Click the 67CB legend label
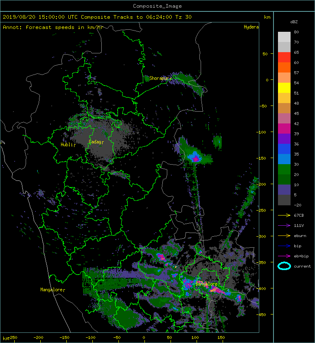 (299, 215)
